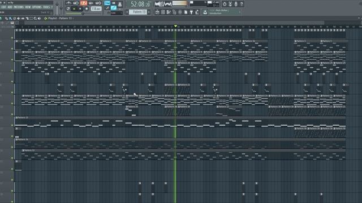Mute the track containing Pattern 33
This screenshot has width=362, height=203.
pos(12,158)
